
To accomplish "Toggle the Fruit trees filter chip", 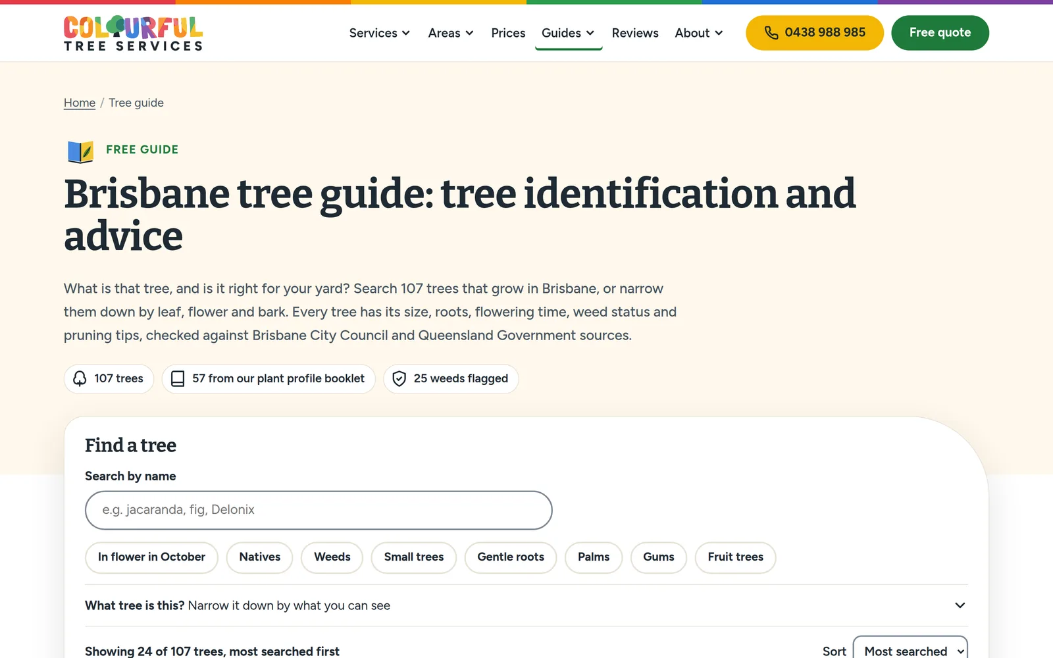I will tap(736, 557).
